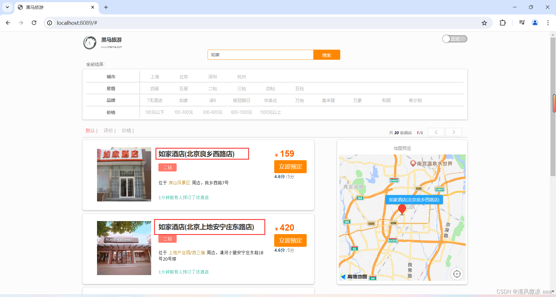Reload the page with refresh icon
Viewport: 556px width, 297px height.
click(x=34, y=23)
